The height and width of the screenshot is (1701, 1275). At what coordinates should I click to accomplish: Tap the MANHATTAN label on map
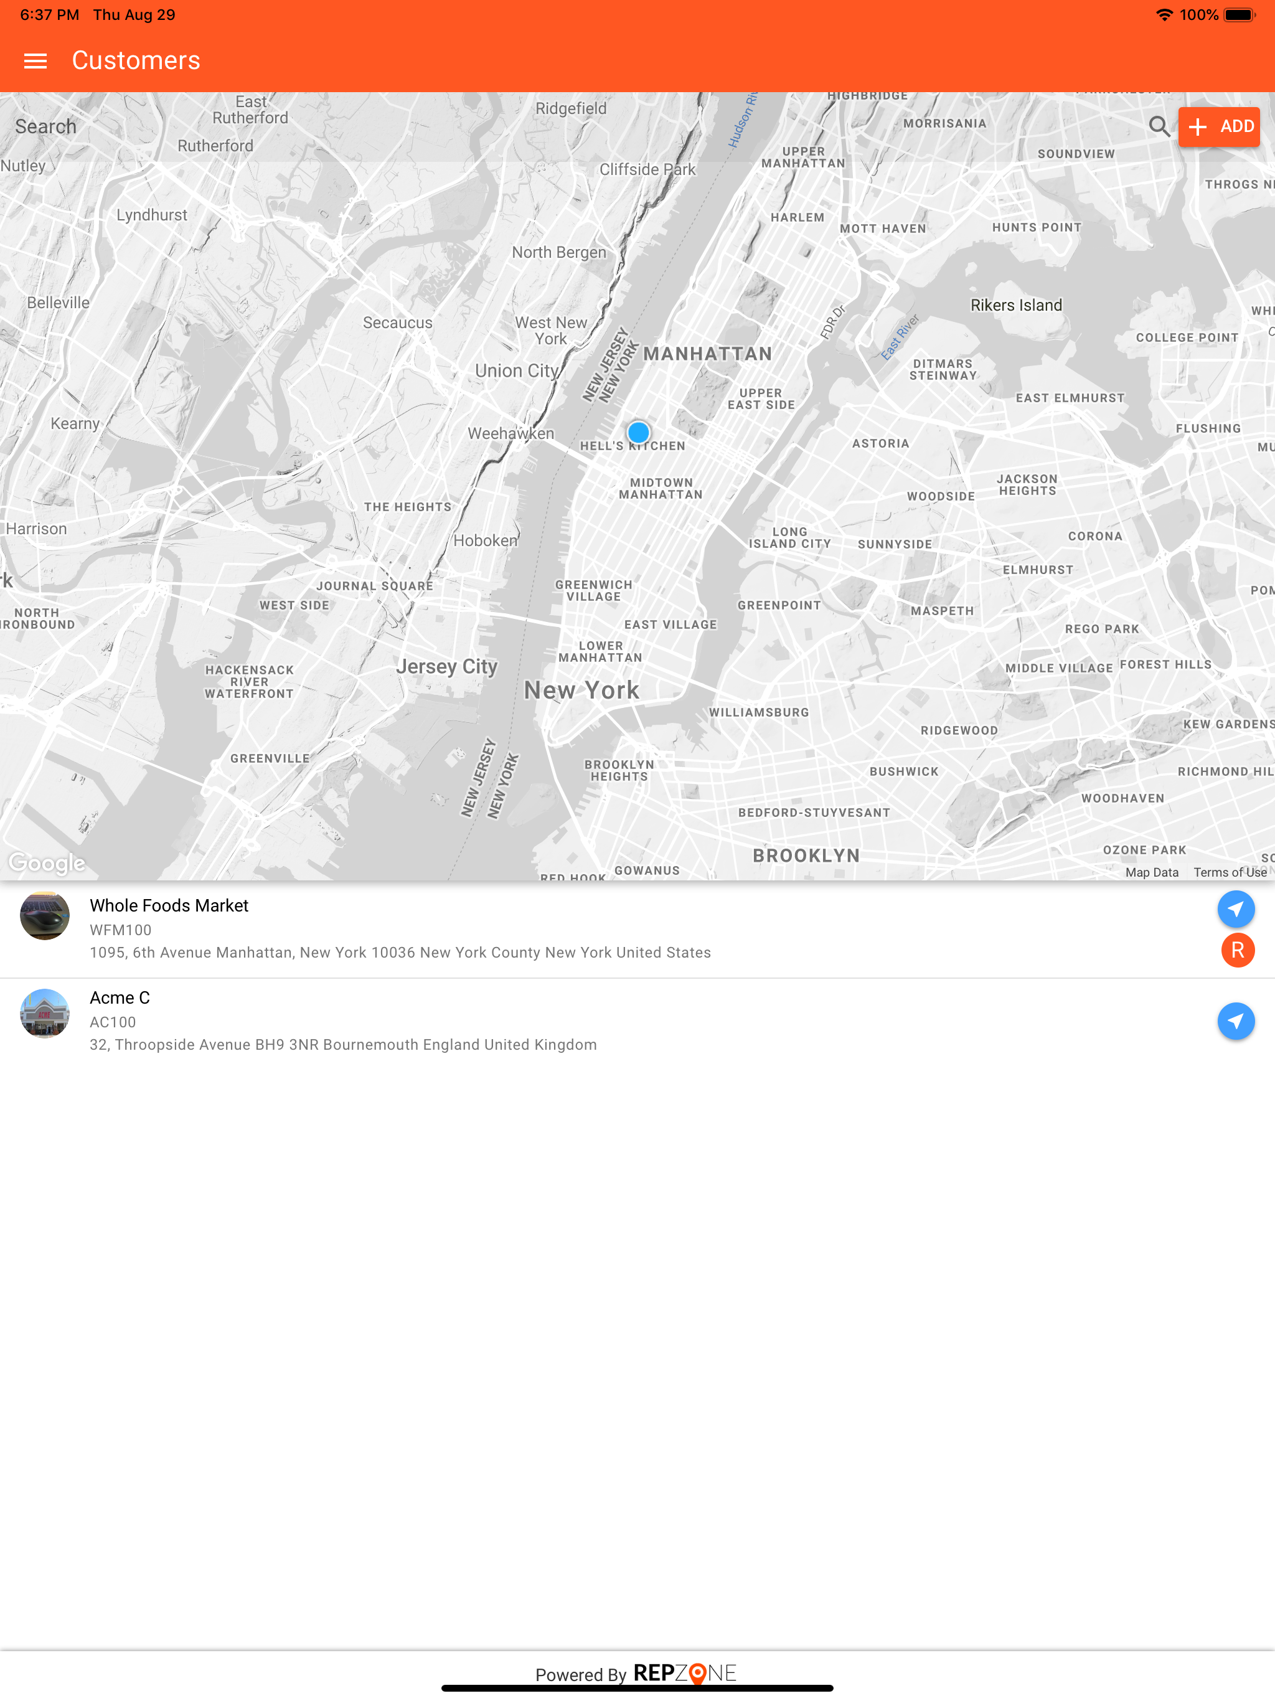[x=707, y=354]
